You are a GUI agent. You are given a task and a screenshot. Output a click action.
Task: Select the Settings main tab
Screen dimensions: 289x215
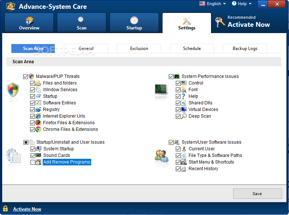[187, 23]
